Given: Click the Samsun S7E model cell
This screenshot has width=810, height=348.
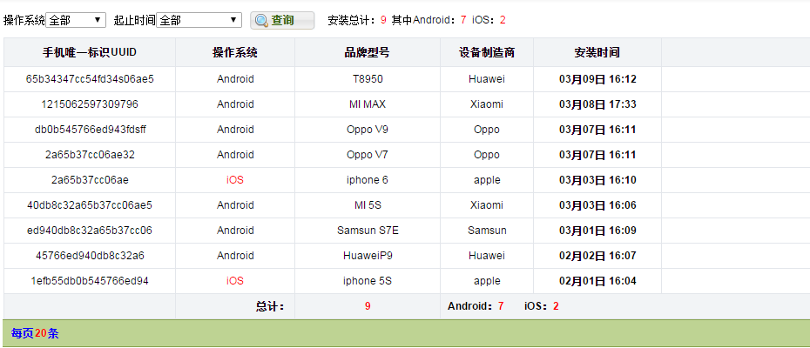Looking at the screenshot, I should pyautogui.click(x=367, y=231).
